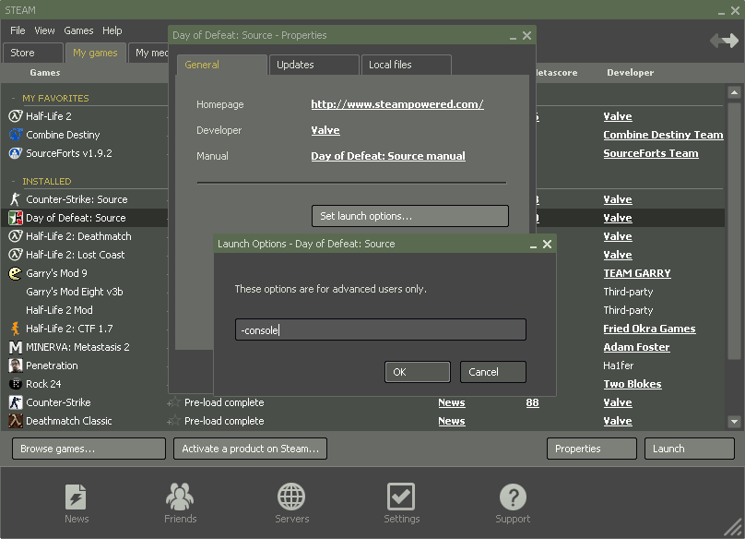The height and width of the screenshot is (539, 745).
Task: Open the Friends icon
Action: point(180,497)
